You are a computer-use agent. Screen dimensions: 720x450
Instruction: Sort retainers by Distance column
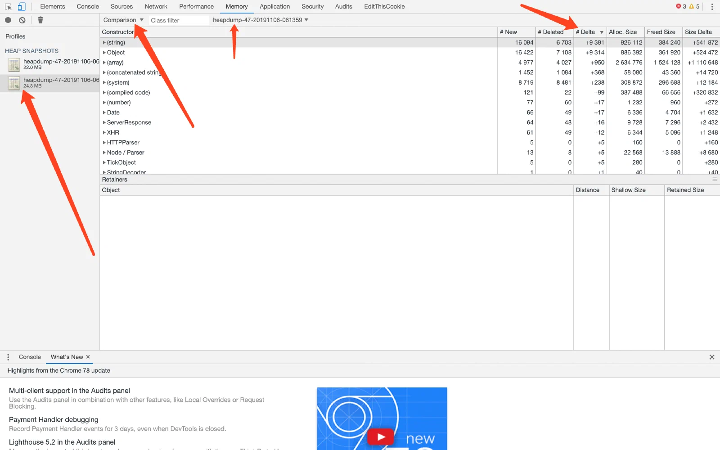[591, 190]
